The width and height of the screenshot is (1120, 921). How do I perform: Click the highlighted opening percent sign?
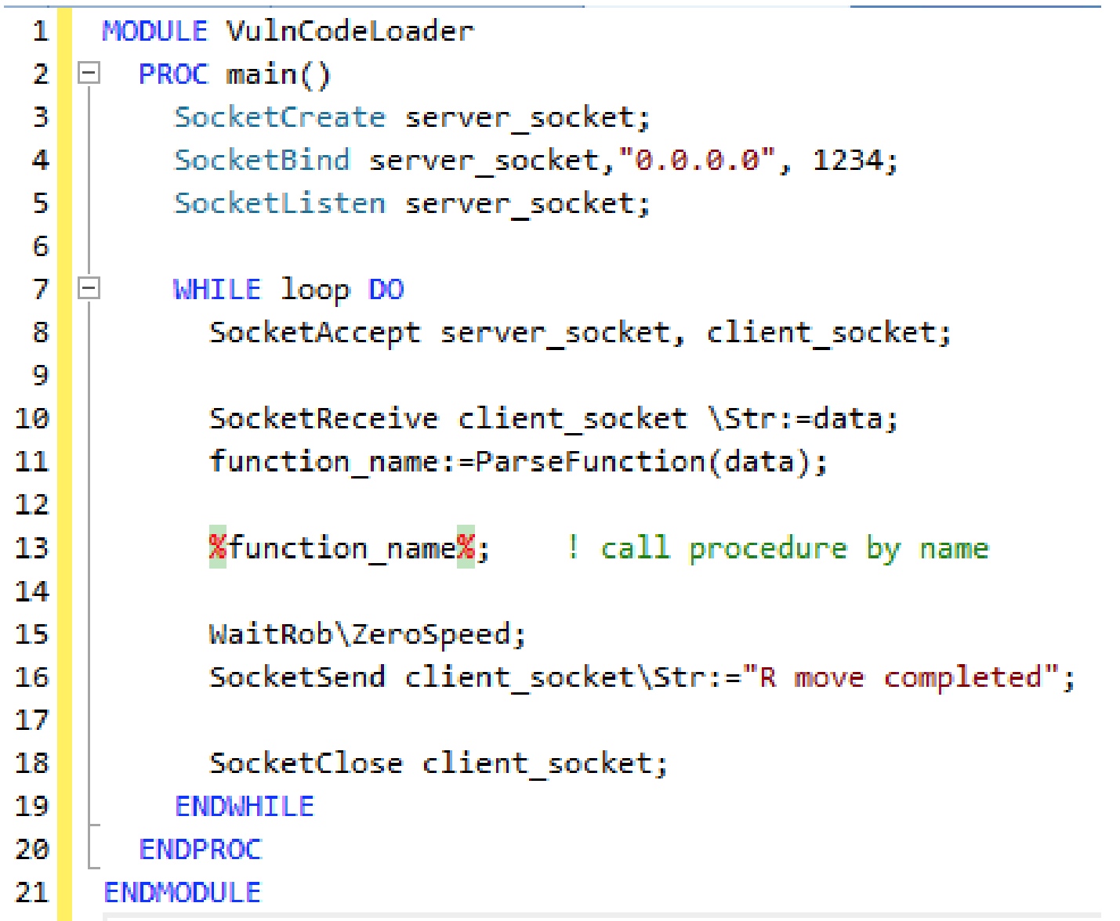coord(218,547)
